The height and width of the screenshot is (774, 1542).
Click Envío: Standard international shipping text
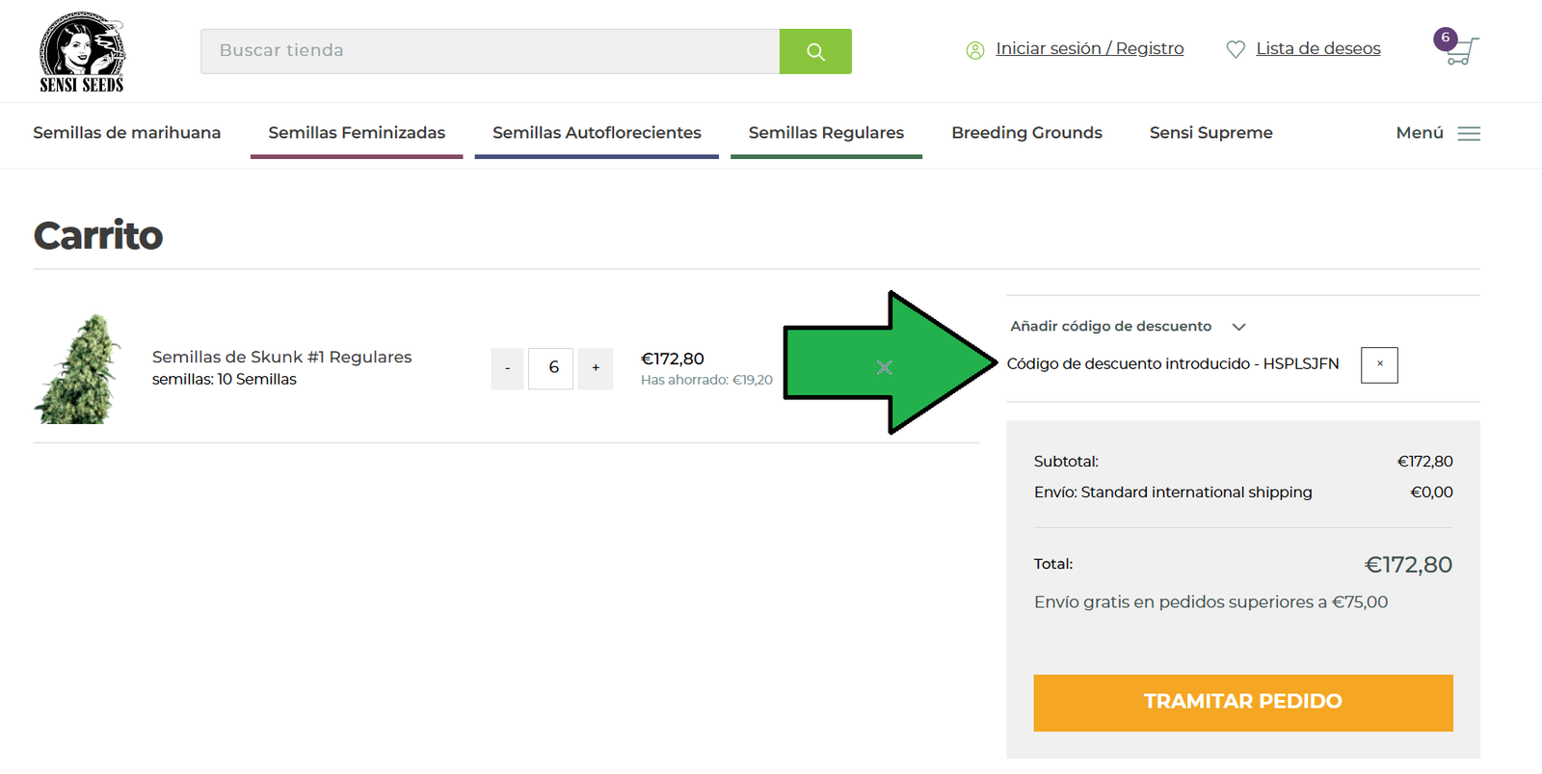tap(1173, 492)
